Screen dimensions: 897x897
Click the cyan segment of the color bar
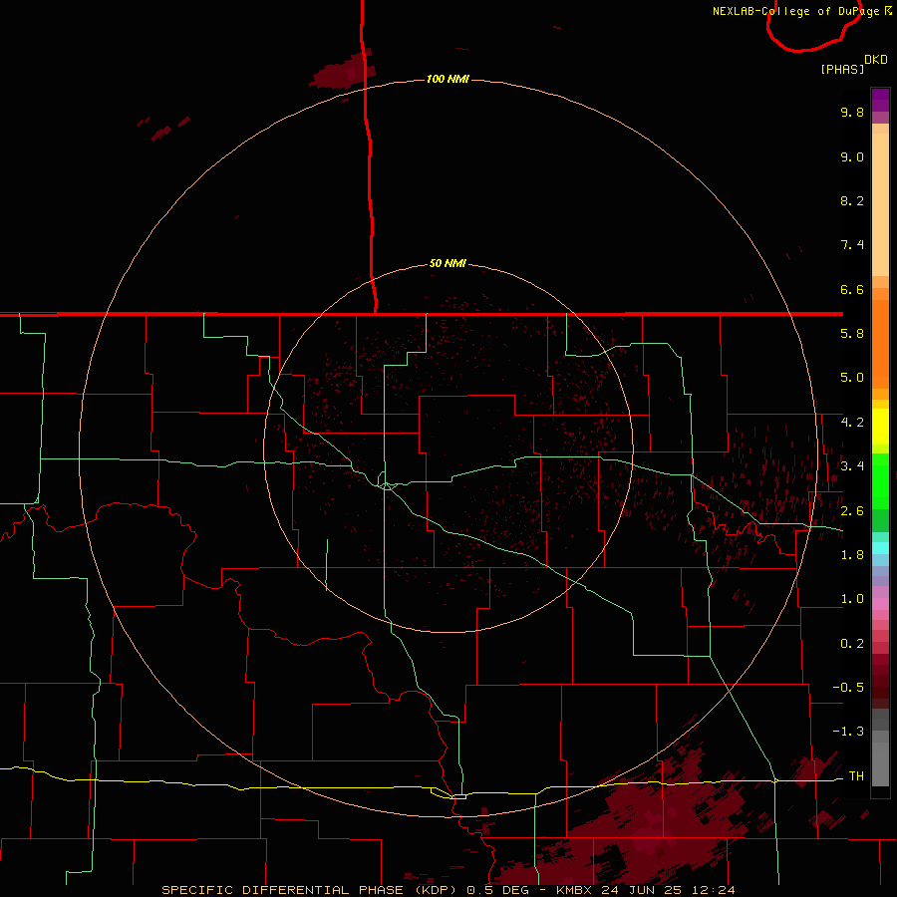coord(880,548)
